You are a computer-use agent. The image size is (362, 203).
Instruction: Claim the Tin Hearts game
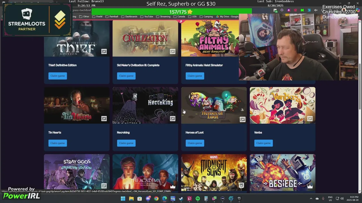(x=58, y=143)
